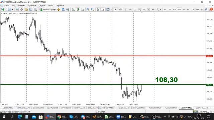This screenshot has width=214, height=120.
Task: Open the Файл menu
Action: coord(7,6)
